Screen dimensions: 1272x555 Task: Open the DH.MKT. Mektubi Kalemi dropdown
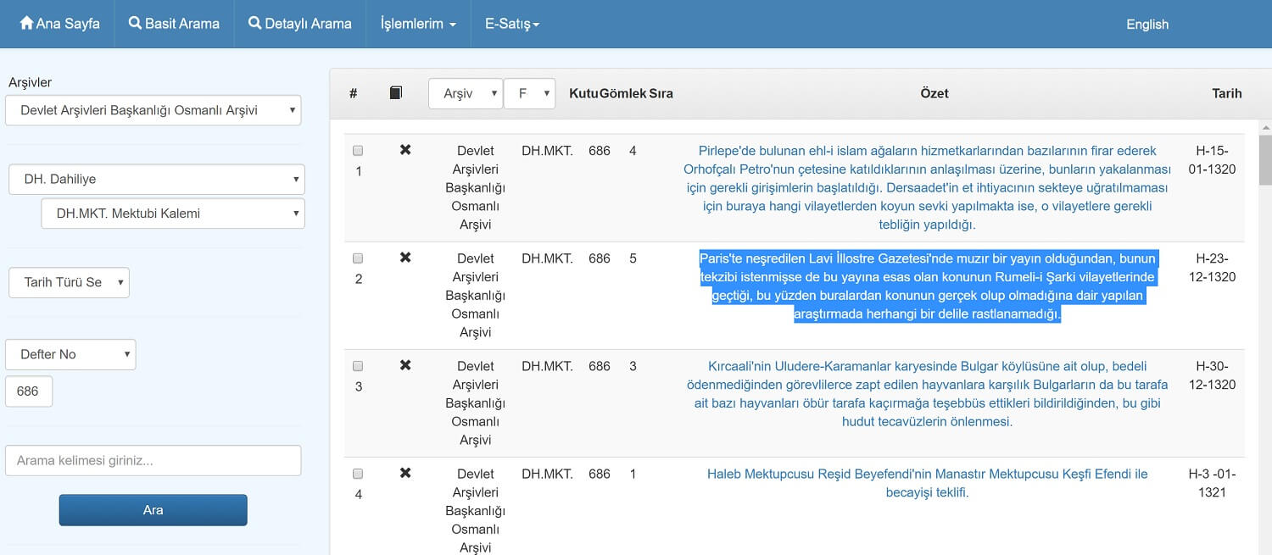pos(173,214)
